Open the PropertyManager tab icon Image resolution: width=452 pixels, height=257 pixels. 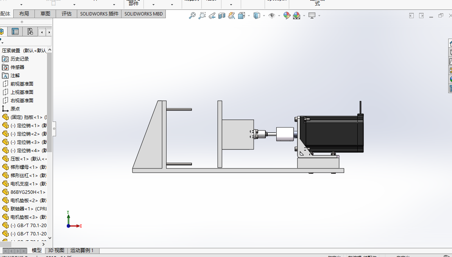tap(15, 31)
